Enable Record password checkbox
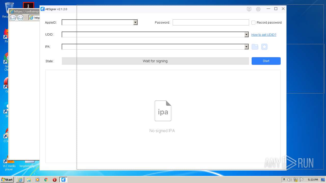This screenshot has height=183, width=326. click(x=253, y=23)
